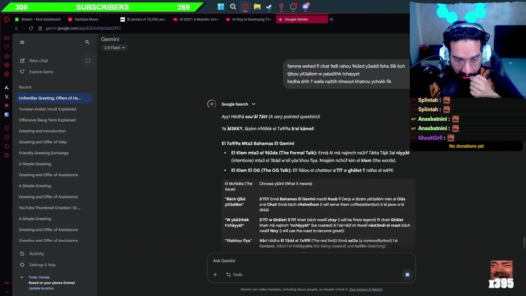Open the Gemini hamburger main menu
This screenshot has height=296, width=526.
[22, 42]
